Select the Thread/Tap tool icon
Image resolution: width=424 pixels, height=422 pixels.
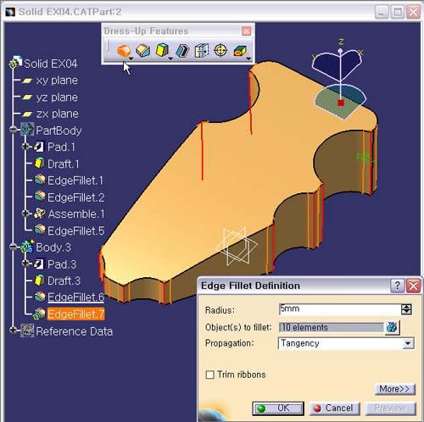tap(220, 51)
